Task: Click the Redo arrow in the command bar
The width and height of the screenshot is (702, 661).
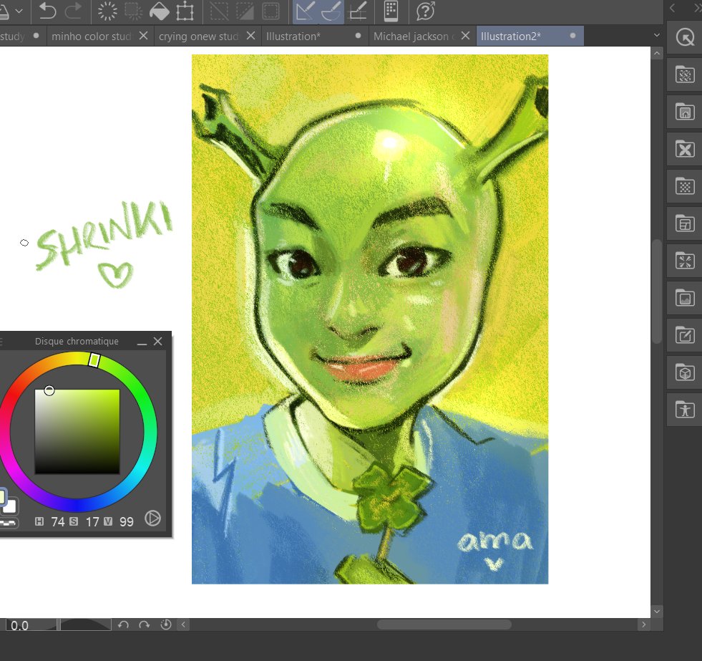Action: (x=73, y=11)
